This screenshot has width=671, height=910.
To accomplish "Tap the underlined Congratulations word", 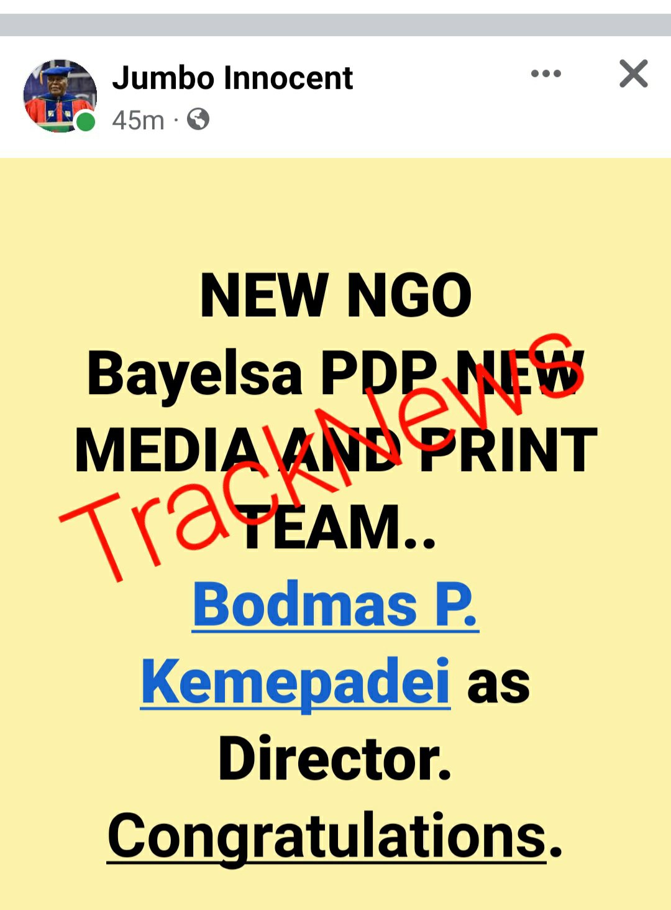I will click(x=327, y=836).
